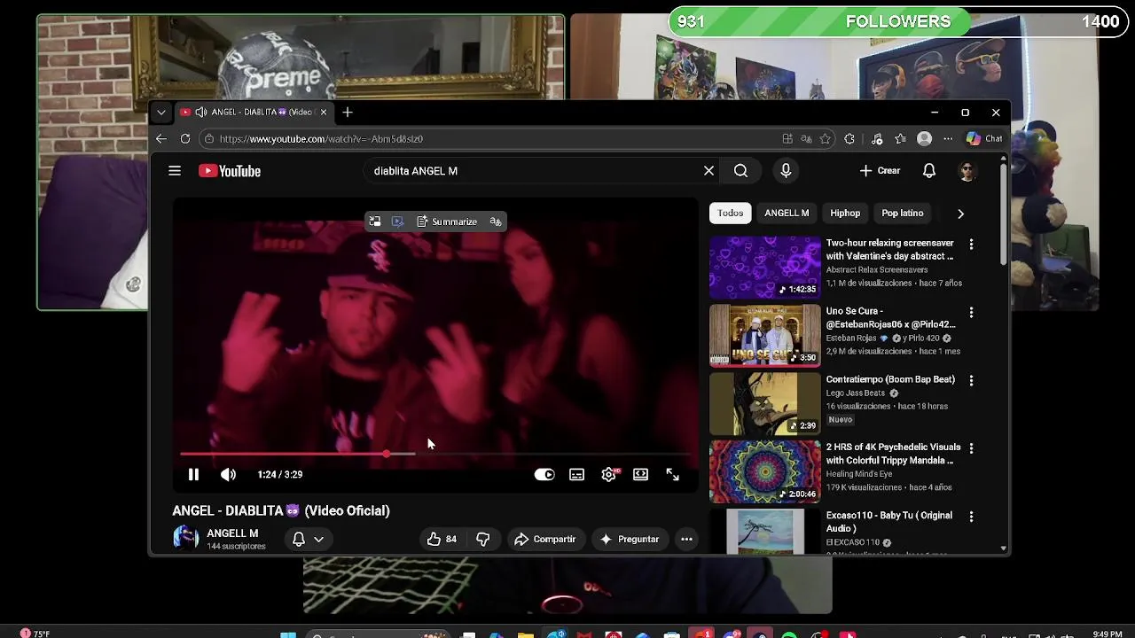Seek on the red video progress bar
Screen dimensions: 1135x638
tap(434, 454)
